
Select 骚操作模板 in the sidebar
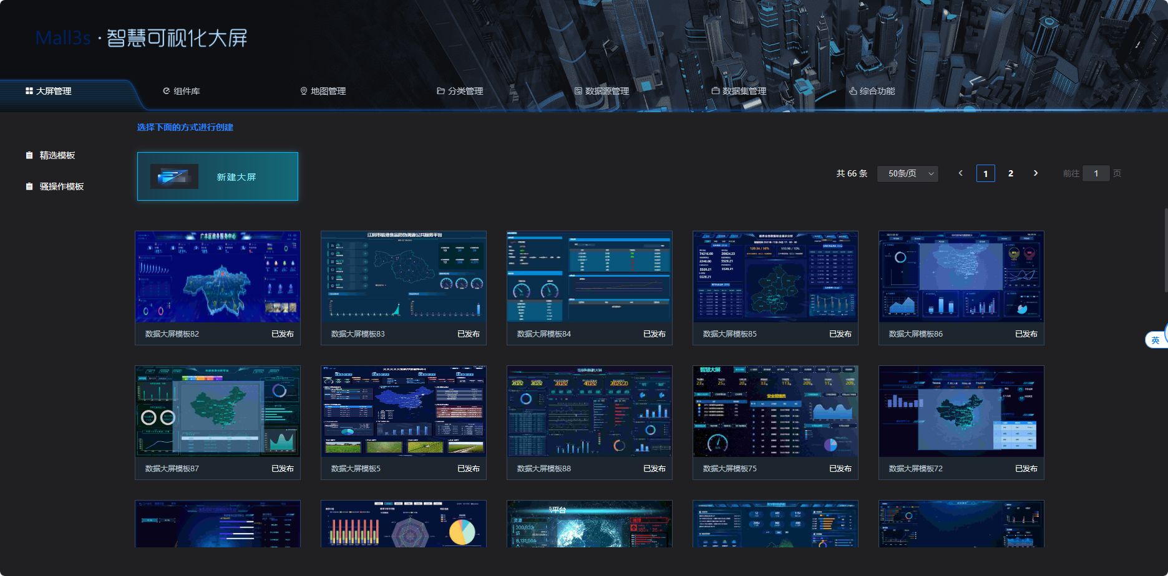point(62,186)
